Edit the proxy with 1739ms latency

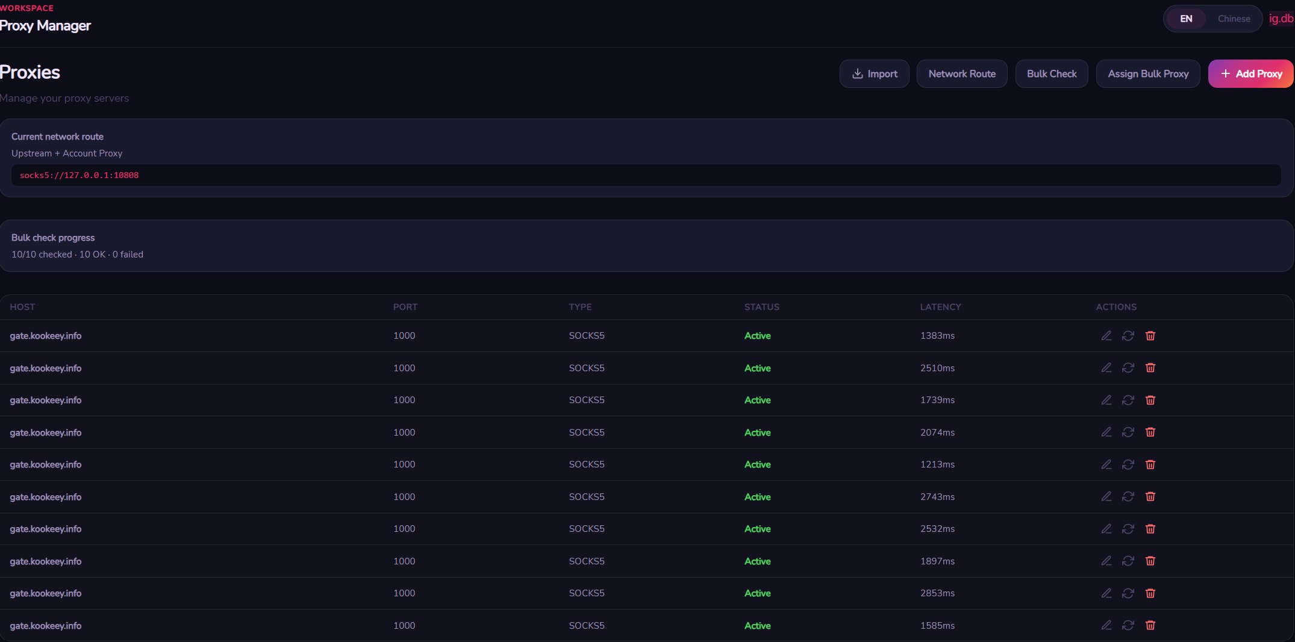[x=1106, y=400]
